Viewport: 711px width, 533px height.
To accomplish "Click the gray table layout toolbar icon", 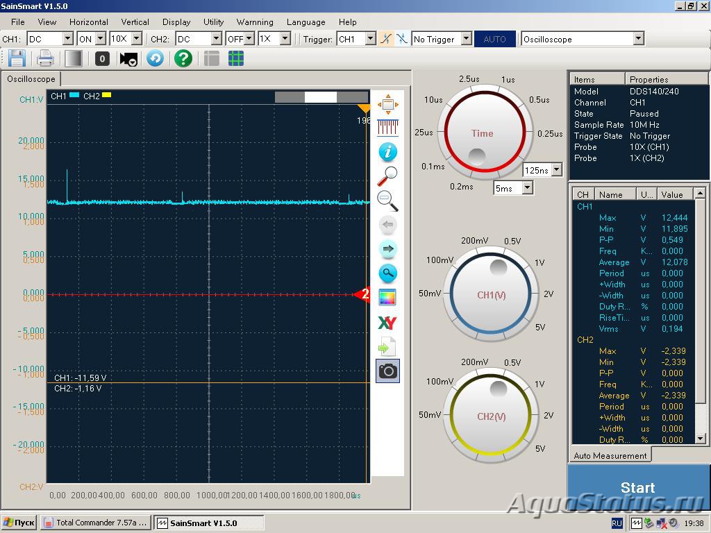I will point(211,58).
